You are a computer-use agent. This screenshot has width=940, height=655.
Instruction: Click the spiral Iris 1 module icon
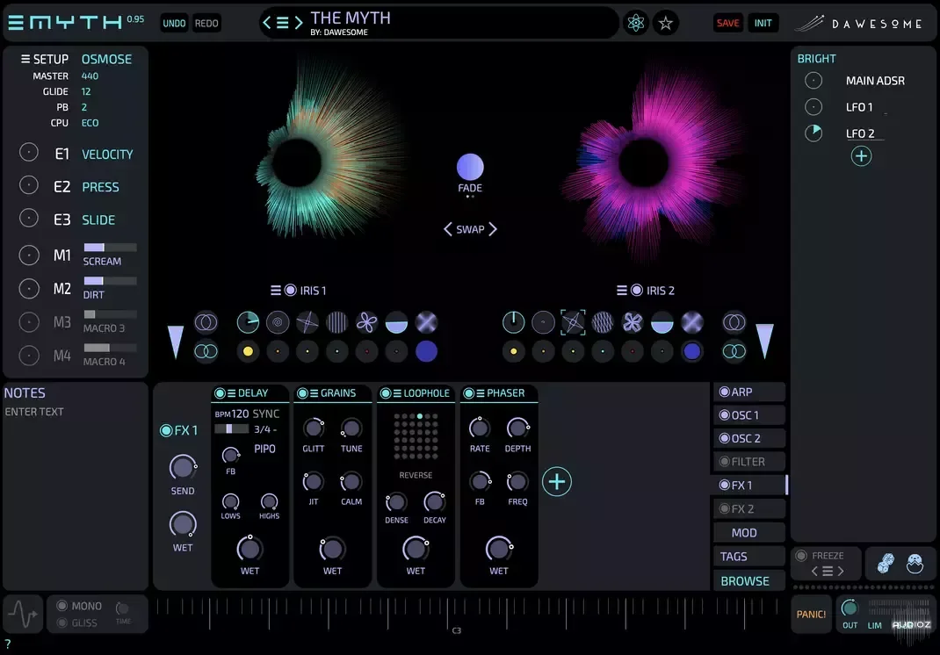pos(278,322)
